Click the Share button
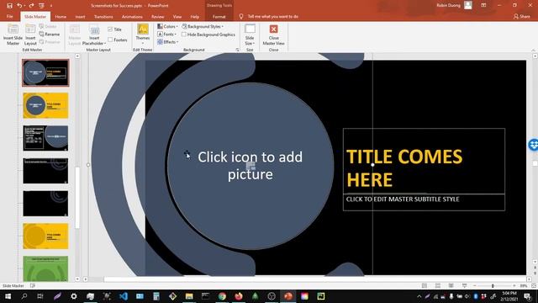Image resolution: width=538 pixels, height=303 pixels. click(521, 17)
